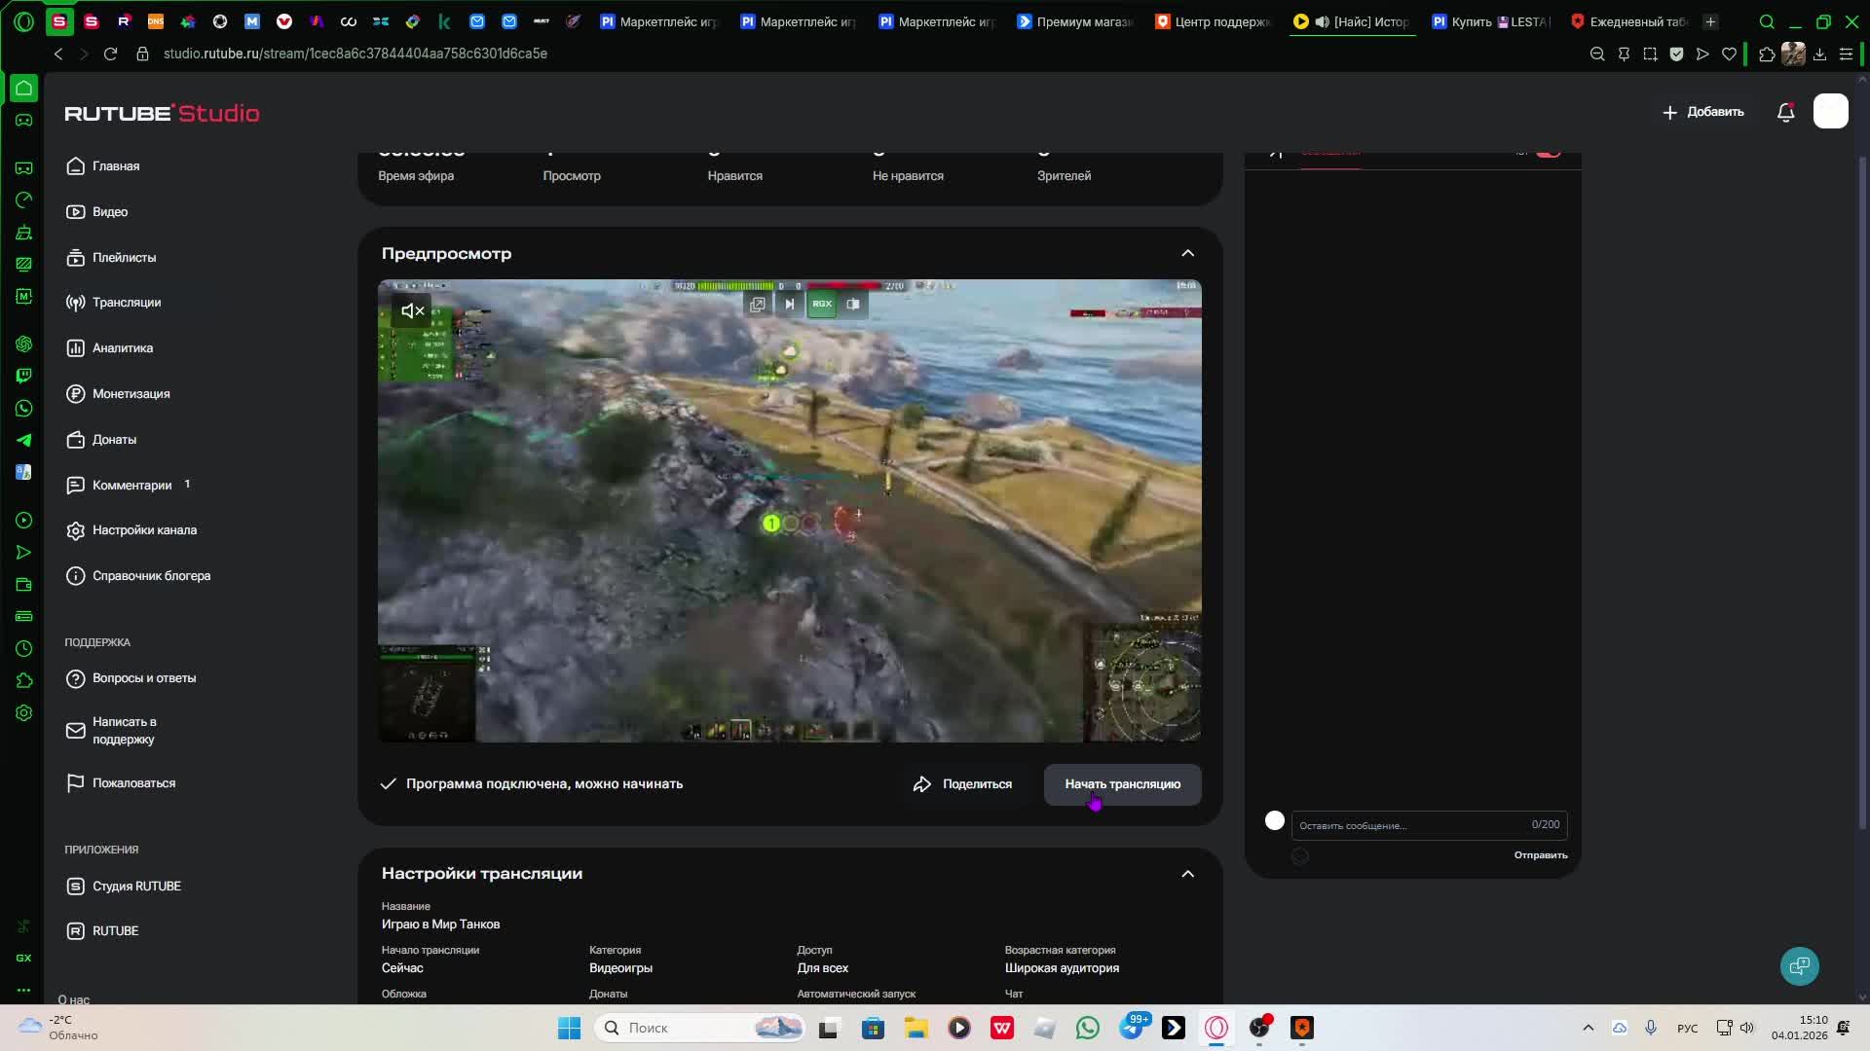The image size is (1870, 1051).
Task: Open Монетизация section
Action: click(x=118, y=394)
